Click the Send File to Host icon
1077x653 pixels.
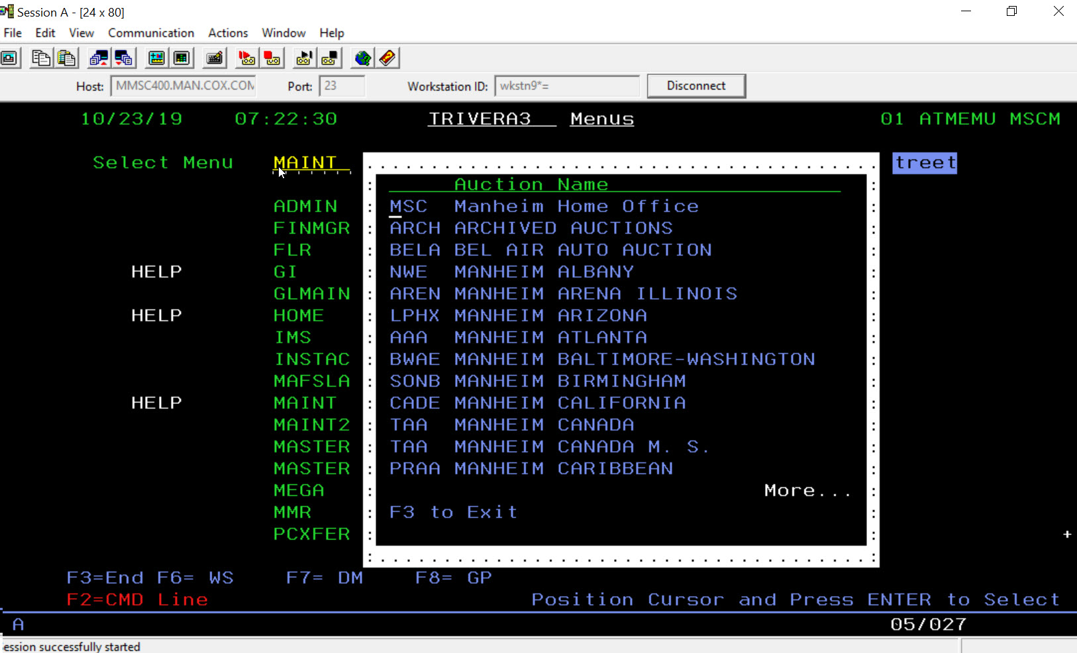pos(99,58)
